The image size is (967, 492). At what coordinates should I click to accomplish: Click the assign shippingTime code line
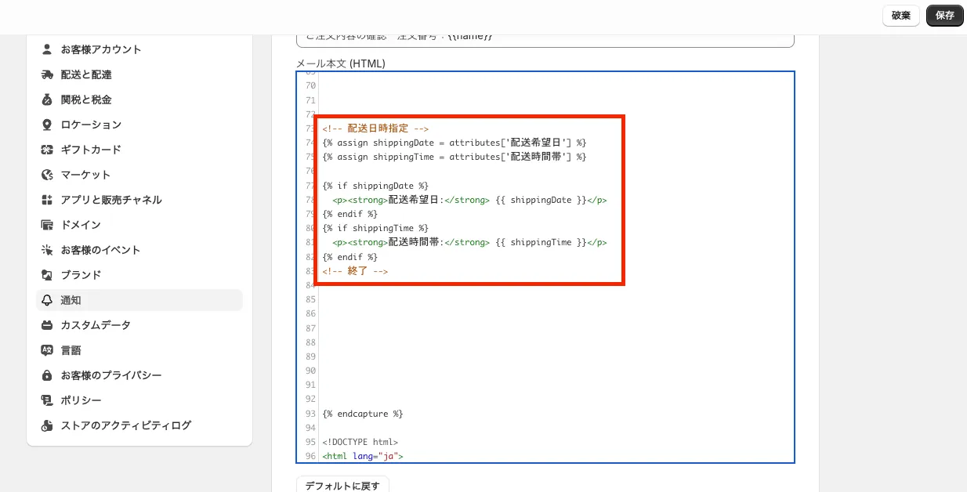pos(454,157)
